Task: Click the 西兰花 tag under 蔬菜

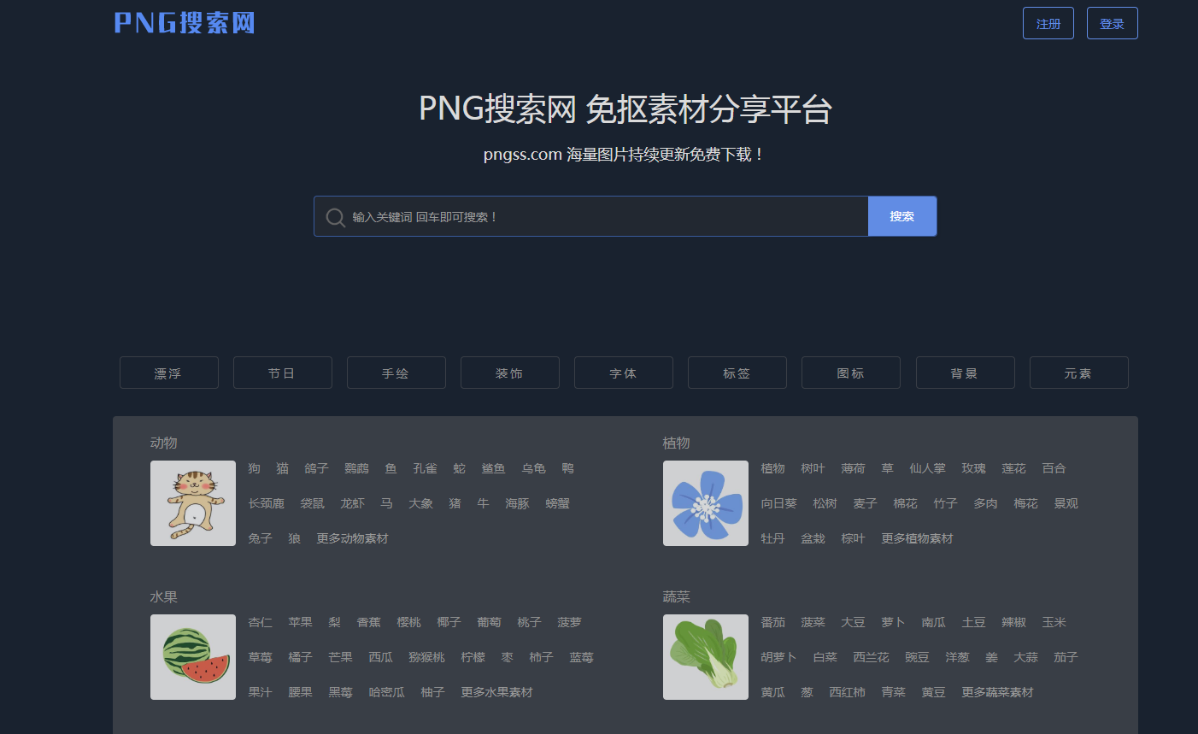Action: pyautogui.click(x=871, y=656)
